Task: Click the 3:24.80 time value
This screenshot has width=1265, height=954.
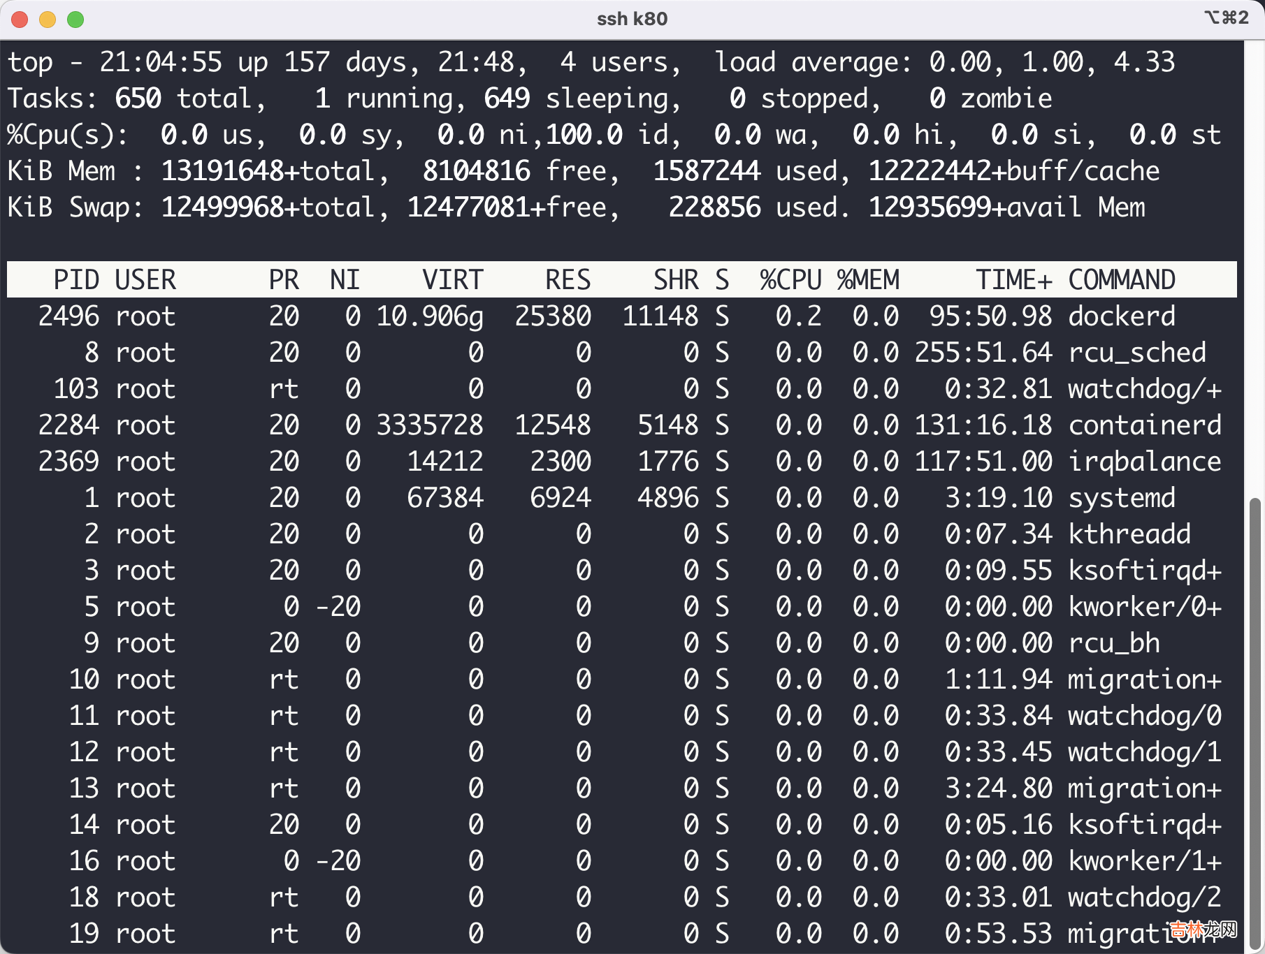Action: point(999,788)
